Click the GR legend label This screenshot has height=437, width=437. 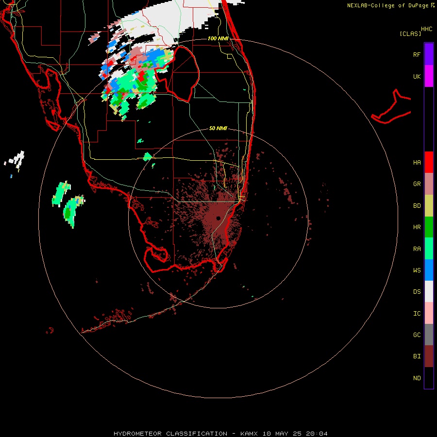point(417,184)
